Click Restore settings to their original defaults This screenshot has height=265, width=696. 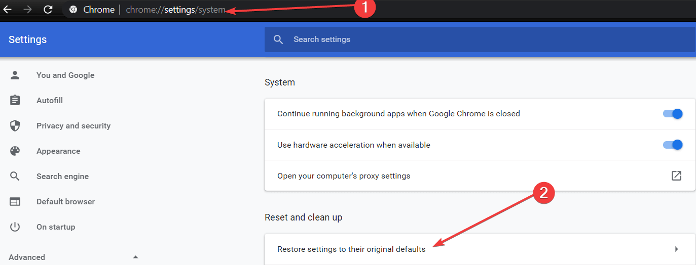click(480, 249)
